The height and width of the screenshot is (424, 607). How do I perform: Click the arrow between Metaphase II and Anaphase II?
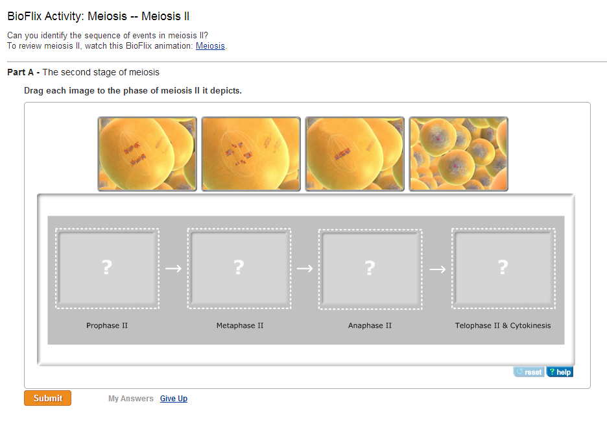[305, 268]
